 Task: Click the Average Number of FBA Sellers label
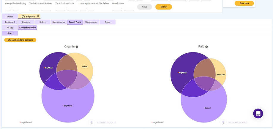(x=95, y=3)
